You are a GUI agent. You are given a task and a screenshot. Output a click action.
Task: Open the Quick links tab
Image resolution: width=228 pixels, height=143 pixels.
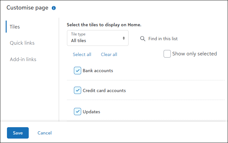(22, 43)
